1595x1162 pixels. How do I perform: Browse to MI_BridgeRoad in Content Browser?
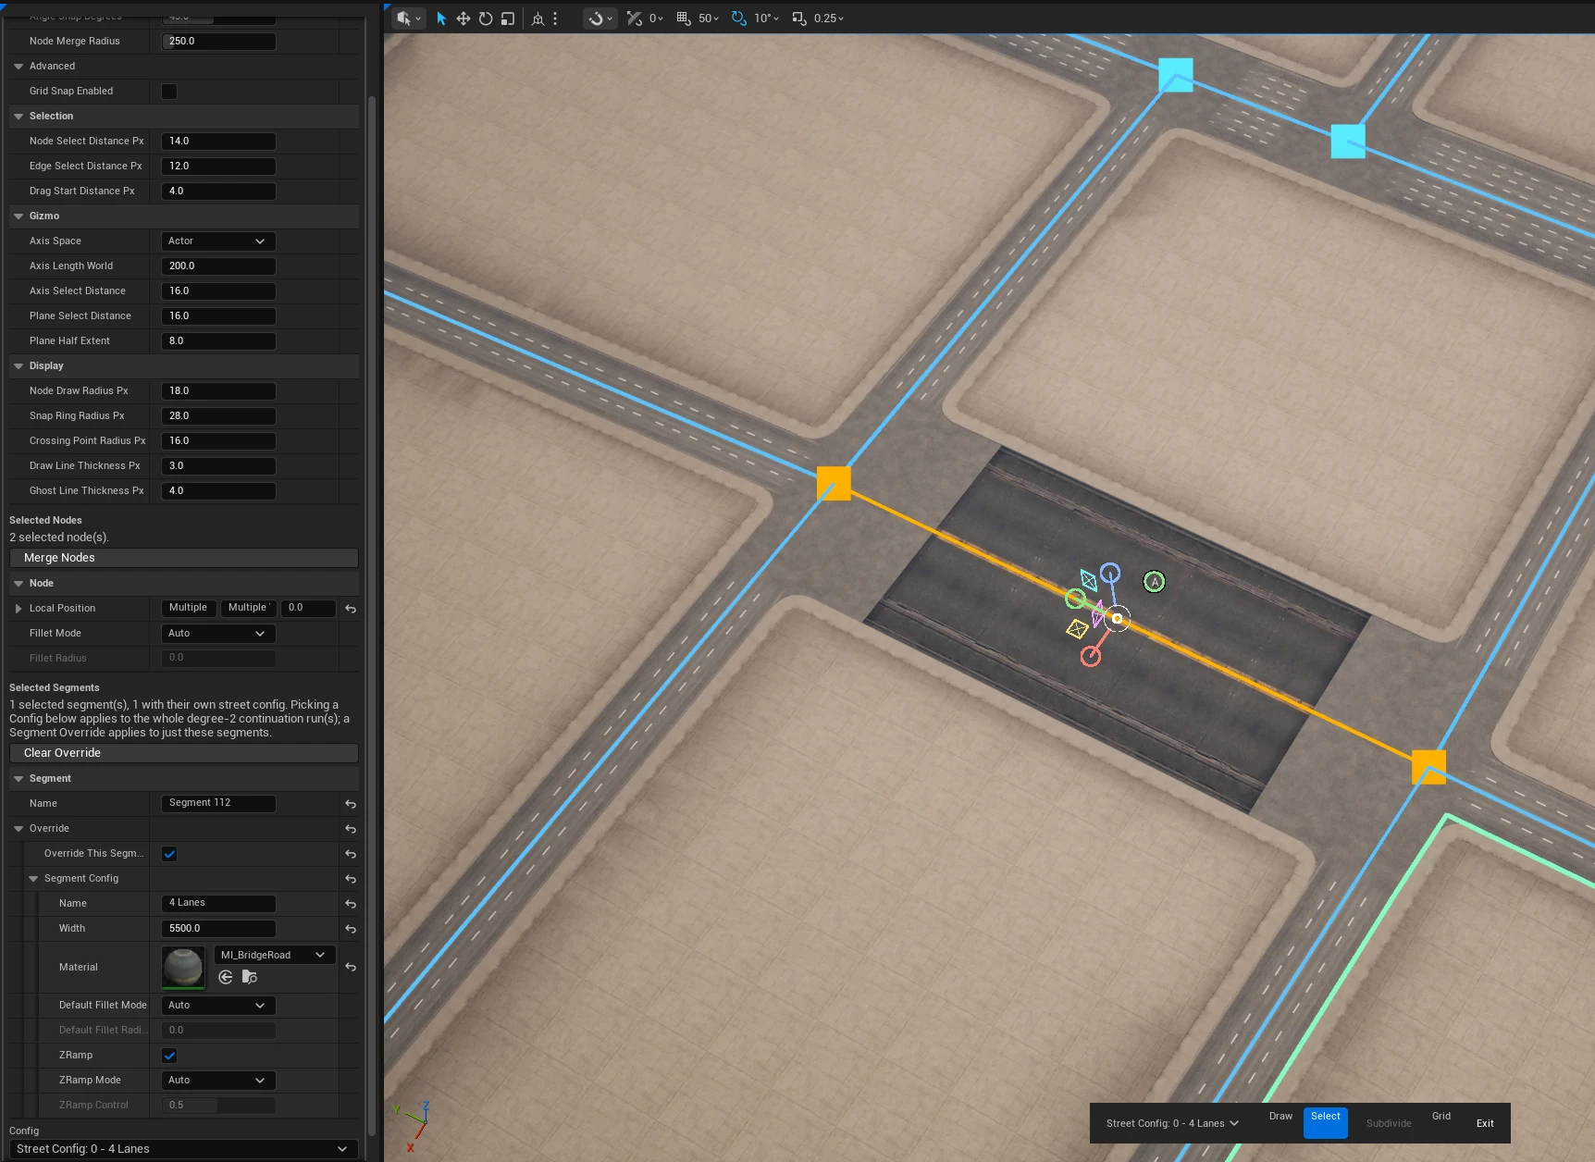[250, 977]
